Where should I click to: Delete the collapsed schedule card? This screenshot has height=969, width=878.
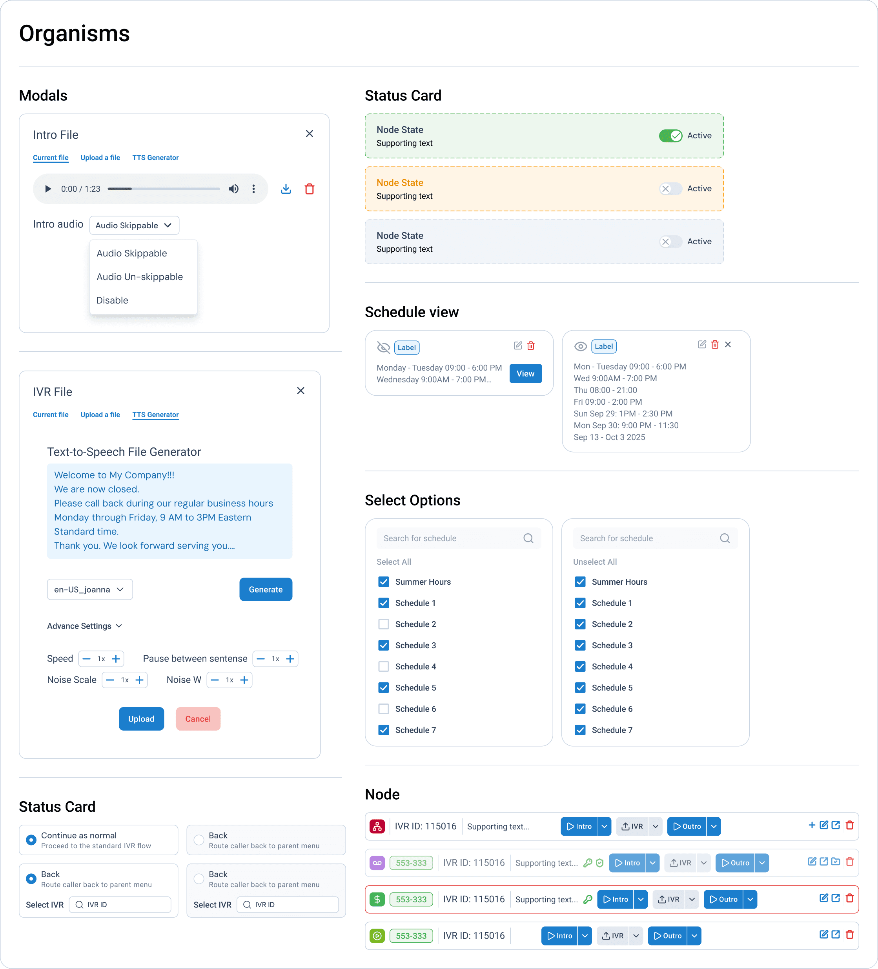coord(531,345)
